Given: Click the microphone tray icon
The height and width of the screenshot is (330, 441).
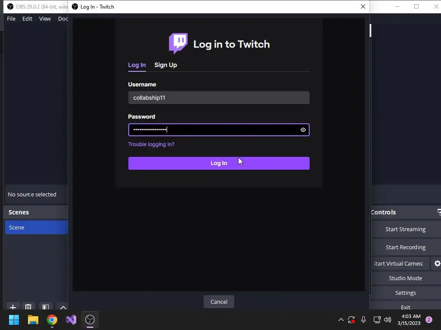Looking at the screenshot, I should point(363,320).
